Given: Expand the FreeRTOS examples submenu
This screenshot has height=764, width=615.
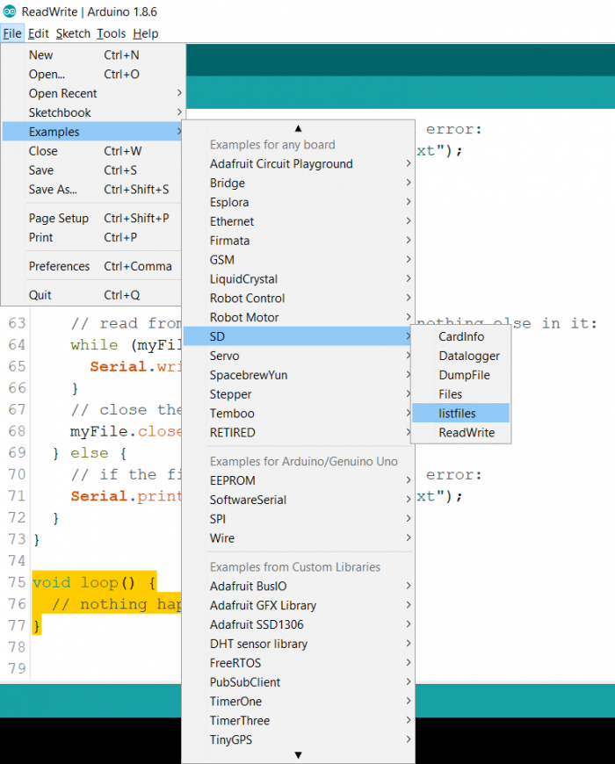Looking at the screenshot, I should (298, 663).
